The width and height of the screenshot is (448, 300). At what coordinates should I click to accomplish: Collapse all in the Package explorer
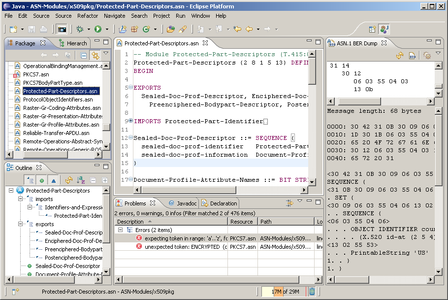(84, 56)
